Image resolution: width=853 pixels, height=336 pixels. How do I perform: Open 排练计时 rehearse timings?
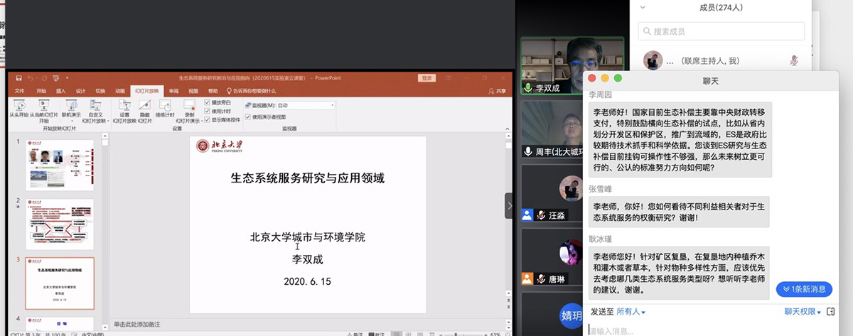click(x=165, y=105)
